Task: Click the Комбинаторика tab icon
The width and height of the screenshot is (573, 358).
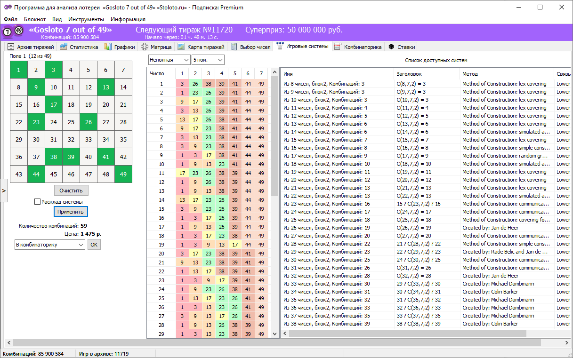Action: tap(337, 47)
